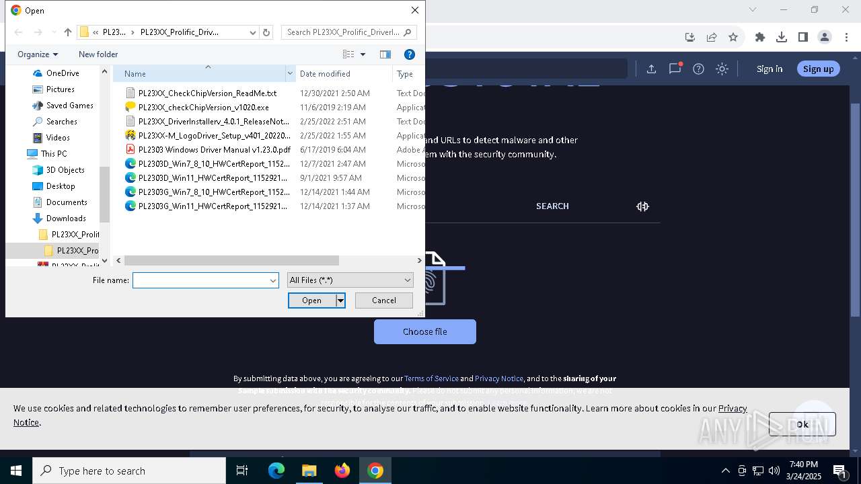The height and width of the screenshot is (484, 861).
Task: Open Firefox from taskbar
Action: pyautogui.click(x=342, y=471)
